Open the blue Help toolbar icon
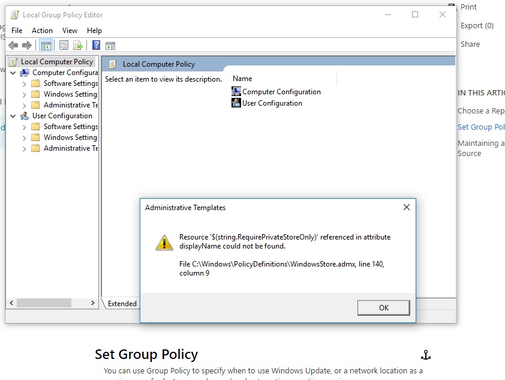Image resolution: width=505 pixels, height=380 pixels. point(96,45)
